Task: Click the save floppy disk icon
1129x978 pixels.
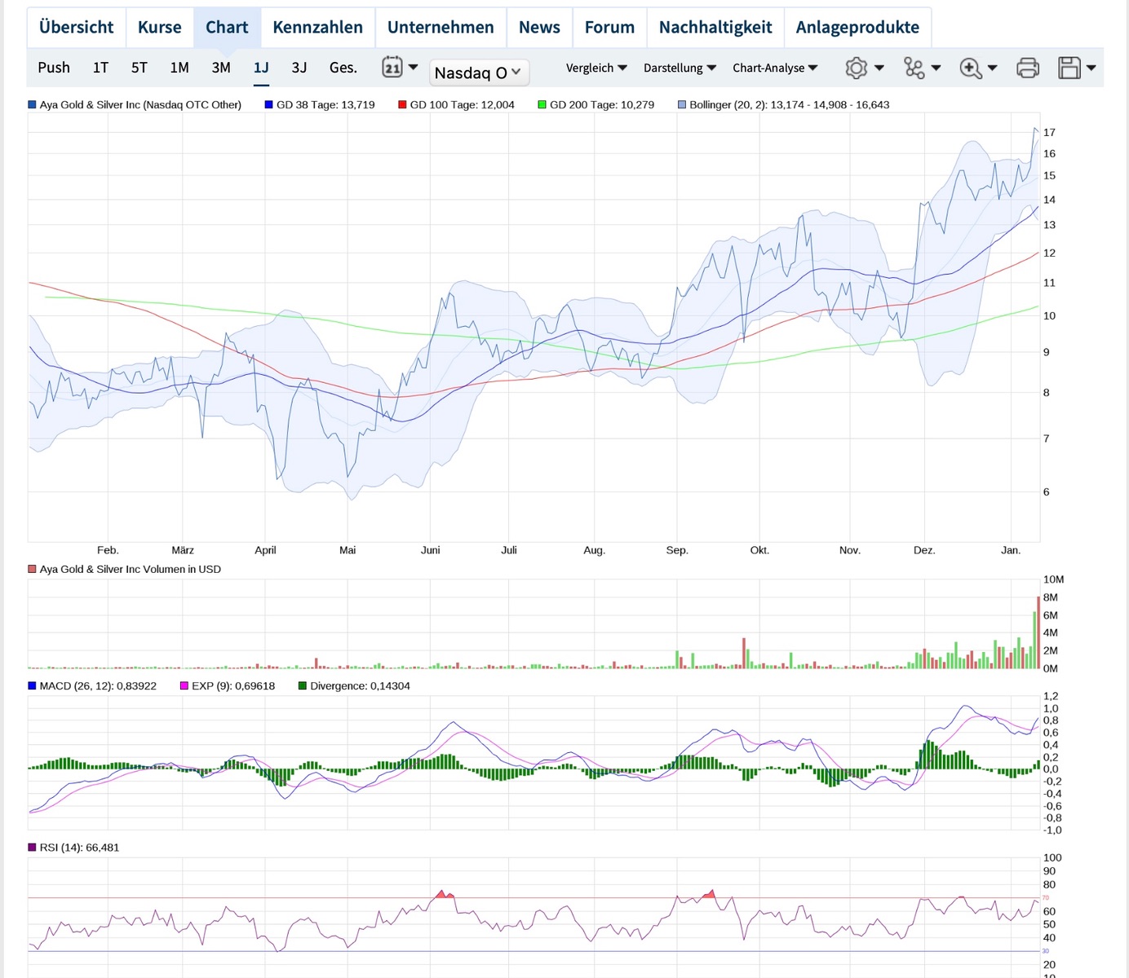Action: (1069, 68)
